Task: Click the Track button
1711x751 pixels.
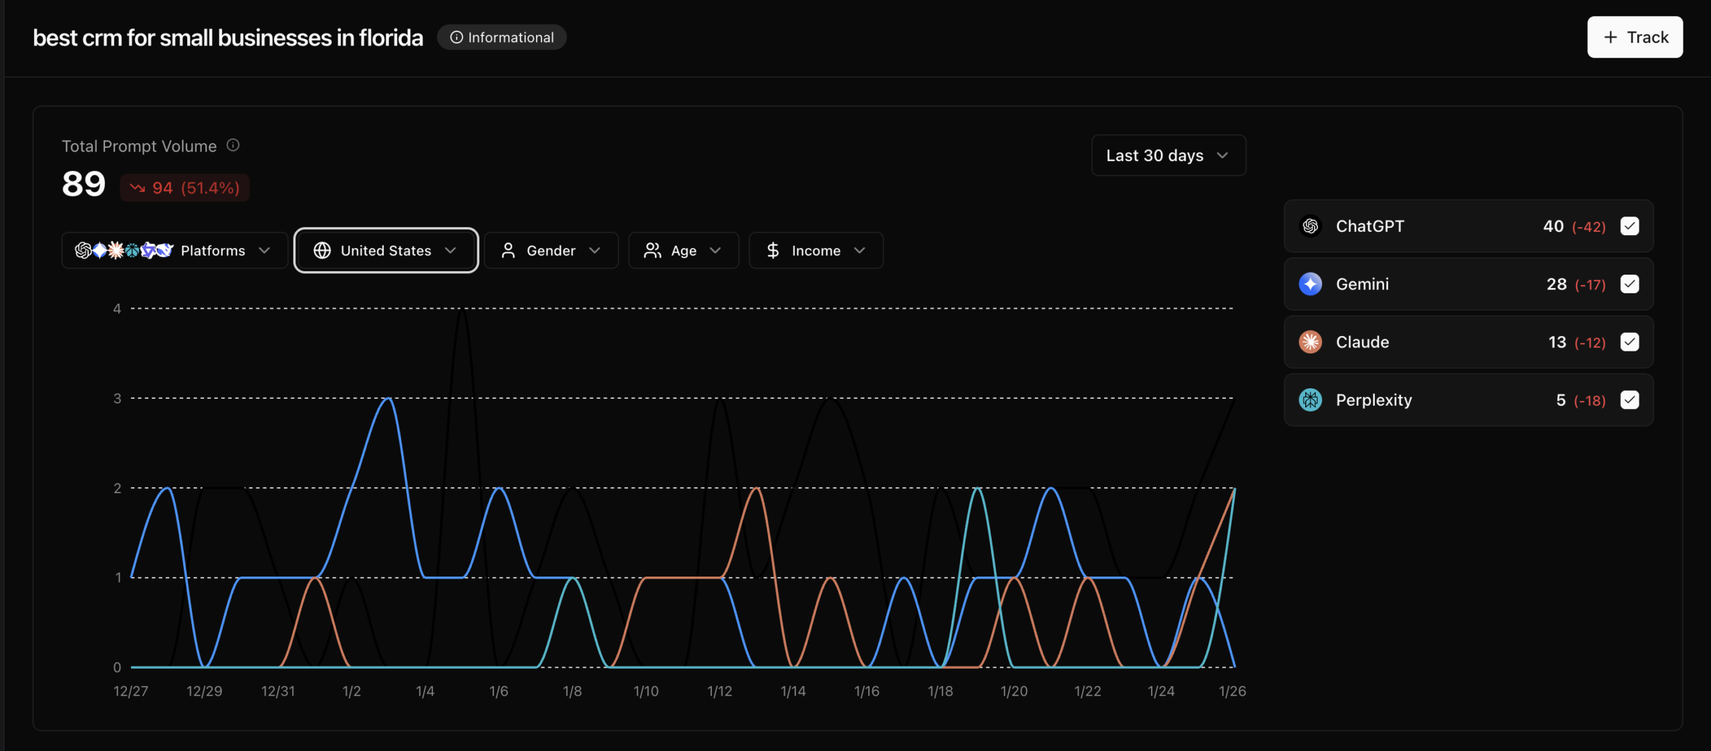Action: 1634,37
